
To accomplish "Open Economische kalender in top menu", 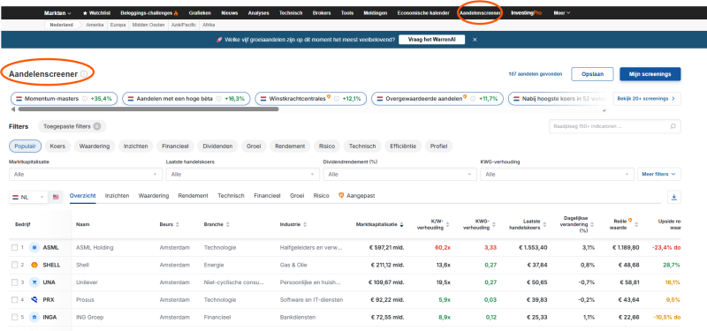I will tap(423, 13).
